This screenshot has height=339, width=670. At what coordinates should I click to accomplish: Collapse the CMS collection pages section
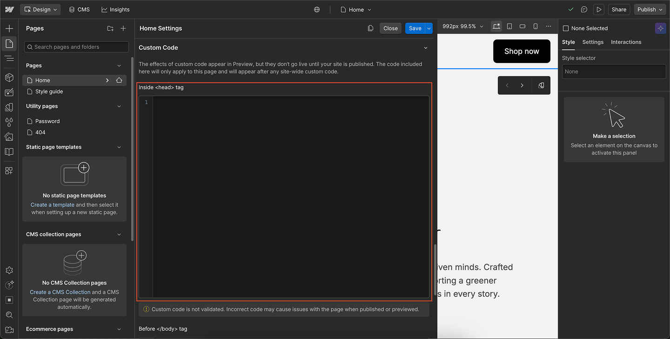click(x=119, y=235)
